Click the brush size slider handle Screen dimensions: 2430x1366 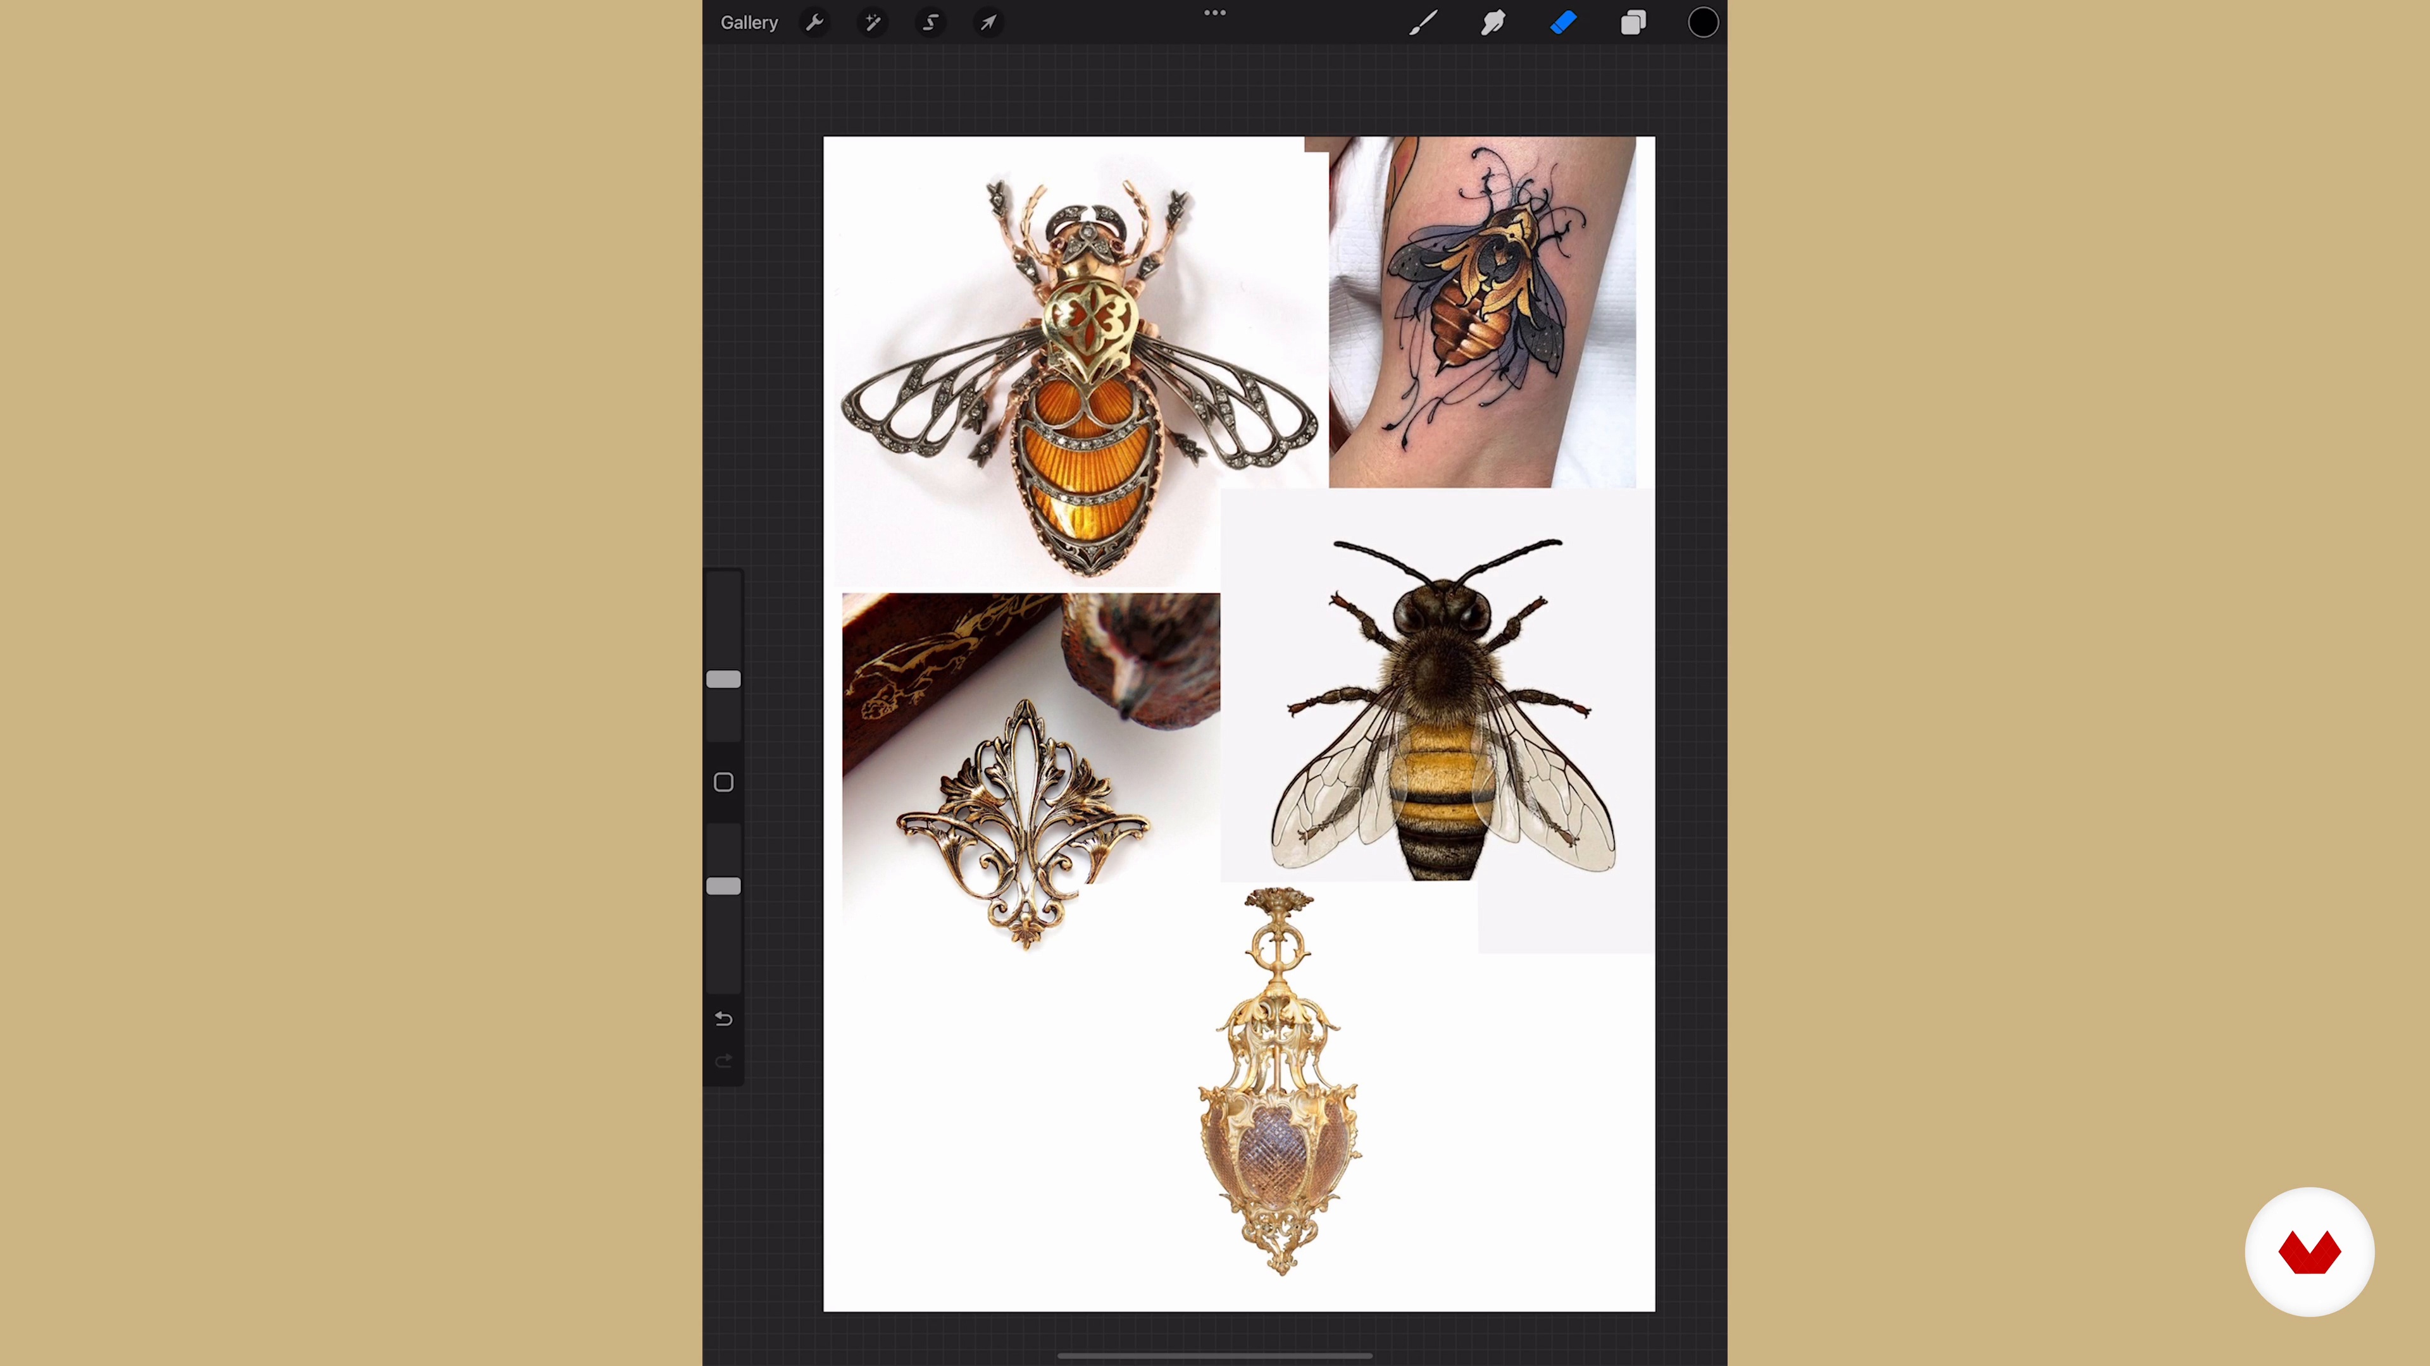[x=723, y=680]
